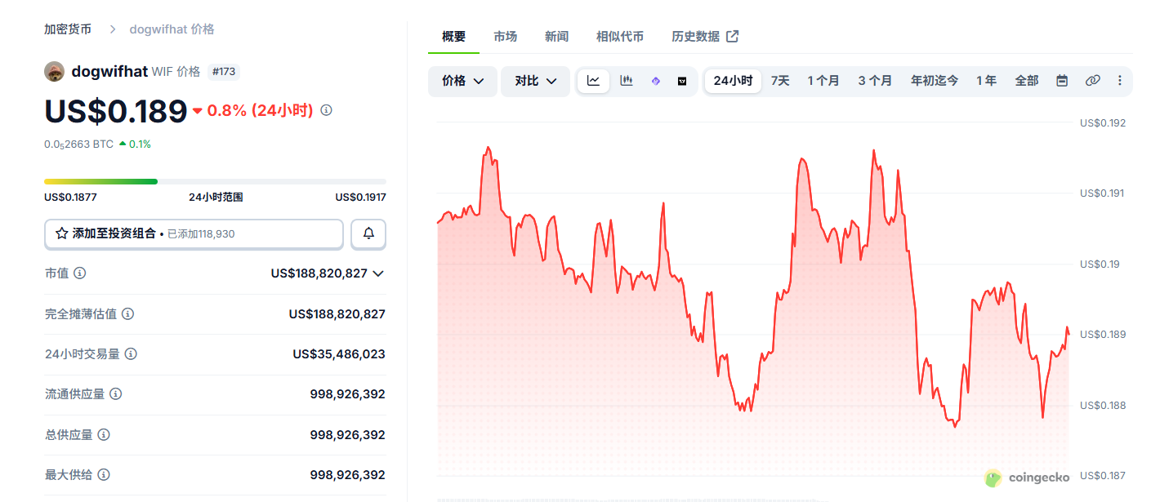Select the line chart view icon
The height and width of the screenshot is (502, 1160).
point(594,81)
